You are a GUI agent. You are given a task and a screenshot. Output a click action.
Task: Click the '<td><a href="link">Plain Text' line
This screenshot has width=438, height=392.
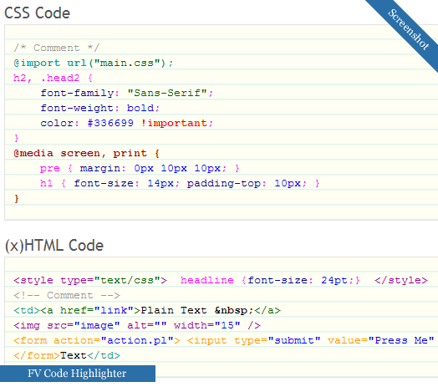click(147, 310)
